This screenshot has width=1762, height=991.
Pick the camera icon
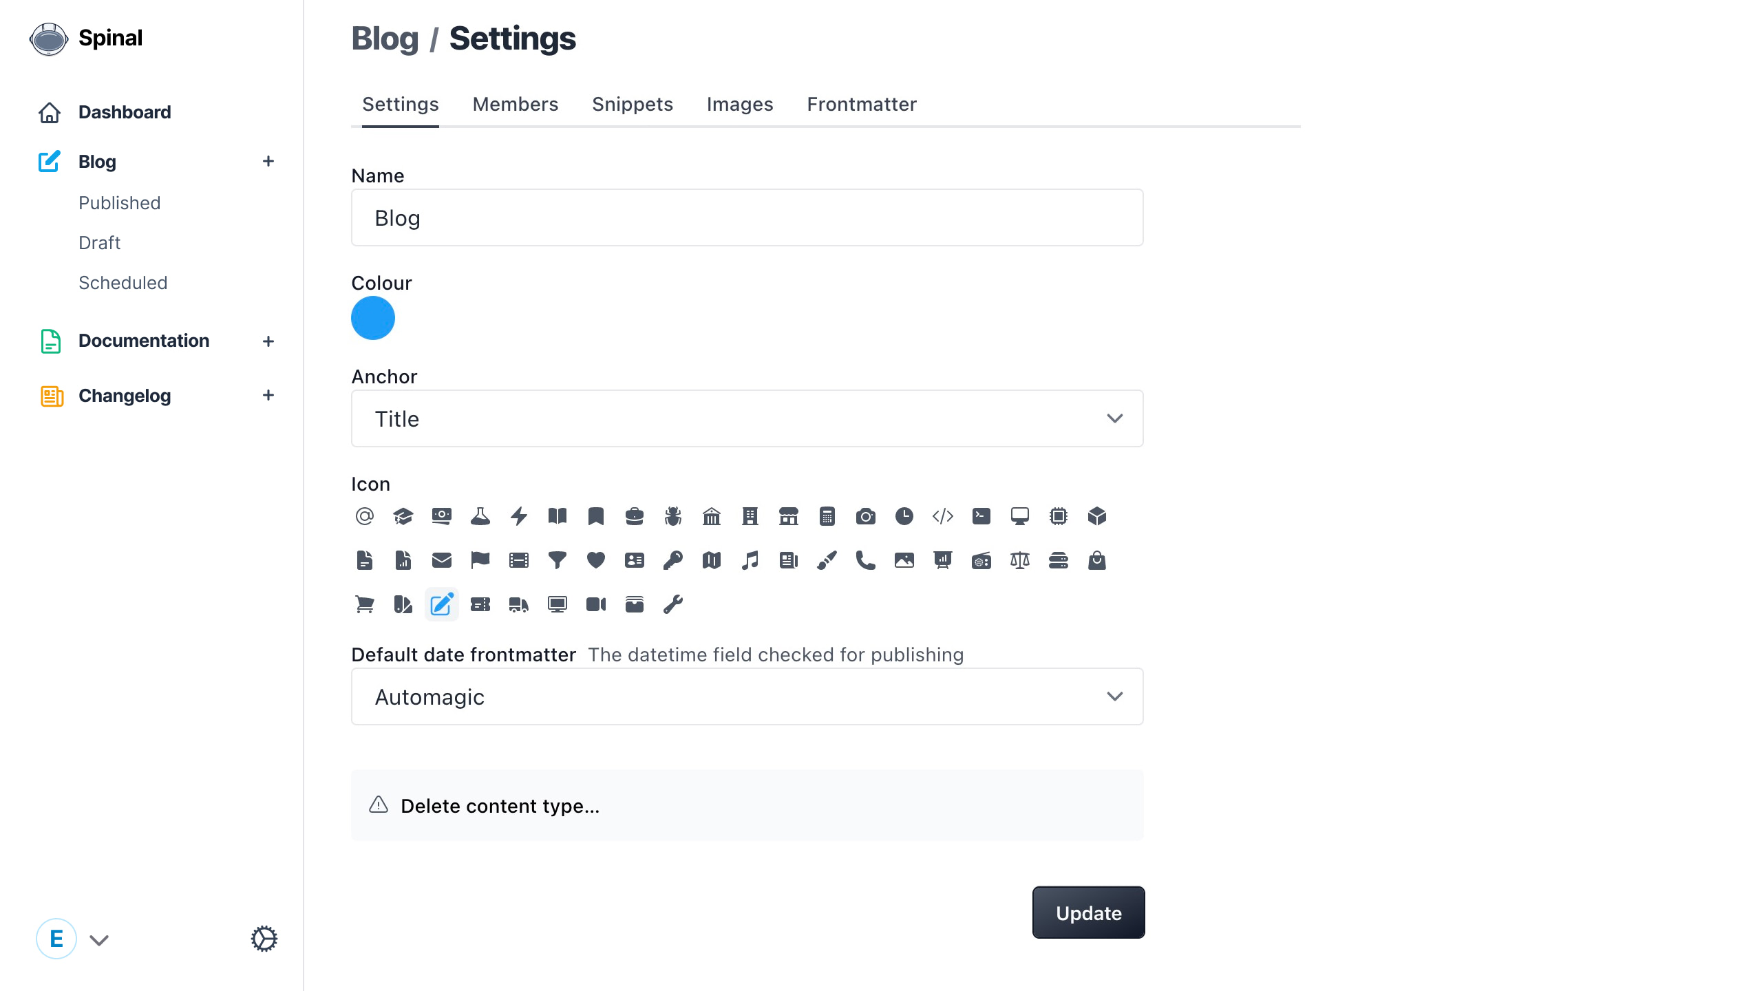[x=866, y=516]
